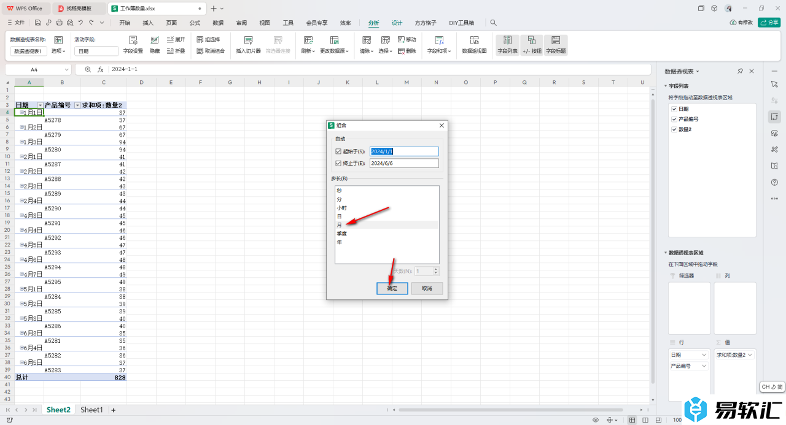Add a new sheet with plus button
Viewport: 786px width, 425px height.
(113, 410)
